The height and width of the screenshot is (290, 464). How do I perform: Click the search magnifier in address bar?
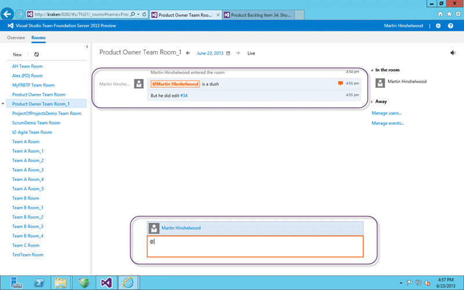[x=133, y=14]
